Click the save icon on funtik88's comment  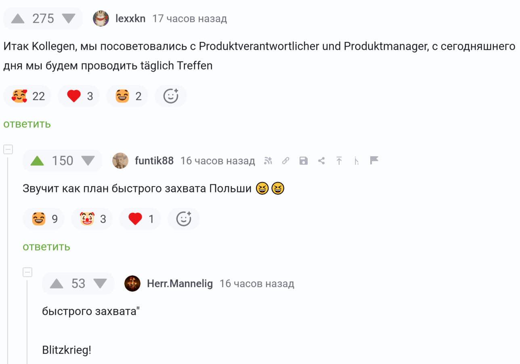(x=304, y=161)
